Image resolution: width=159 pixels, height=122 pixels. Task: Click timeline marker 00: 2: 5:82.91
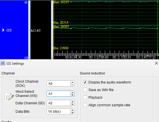pyautogui.click(x=122, y=57)
